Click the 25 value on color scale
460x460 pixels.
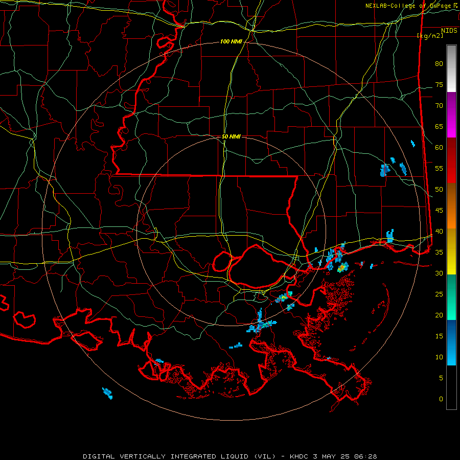tap(439, 294)
